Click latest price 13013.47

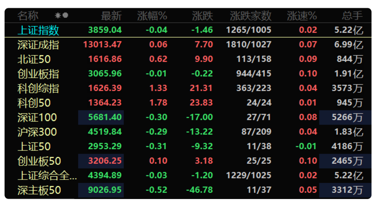point(102,44)
